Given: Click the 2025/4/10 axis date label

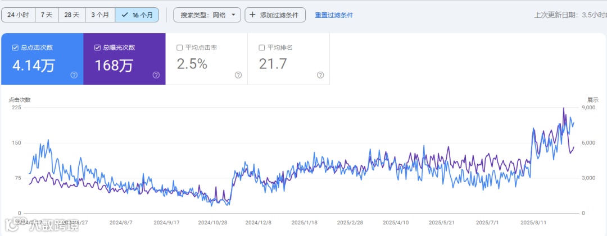Looking at the screenshot, I should (396, 223).
